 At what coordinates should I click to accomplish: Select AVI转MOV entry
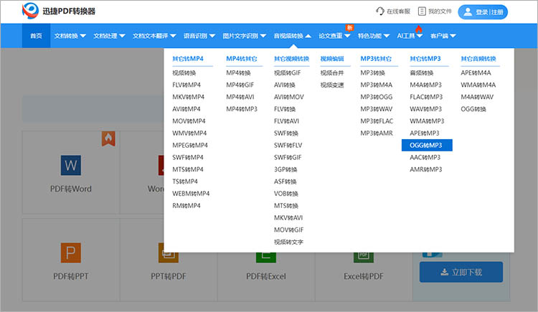pyautogui.click(x=289, y=97)
